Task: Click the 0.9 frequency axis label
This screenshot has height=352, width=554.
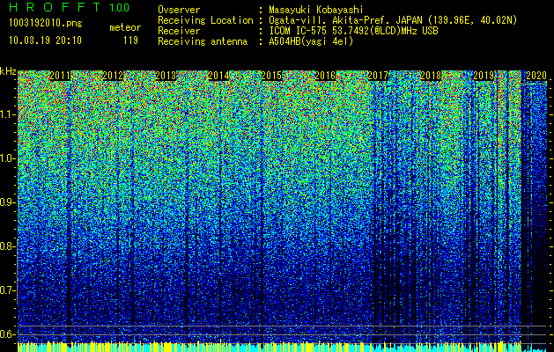Action: coord(8,202)
